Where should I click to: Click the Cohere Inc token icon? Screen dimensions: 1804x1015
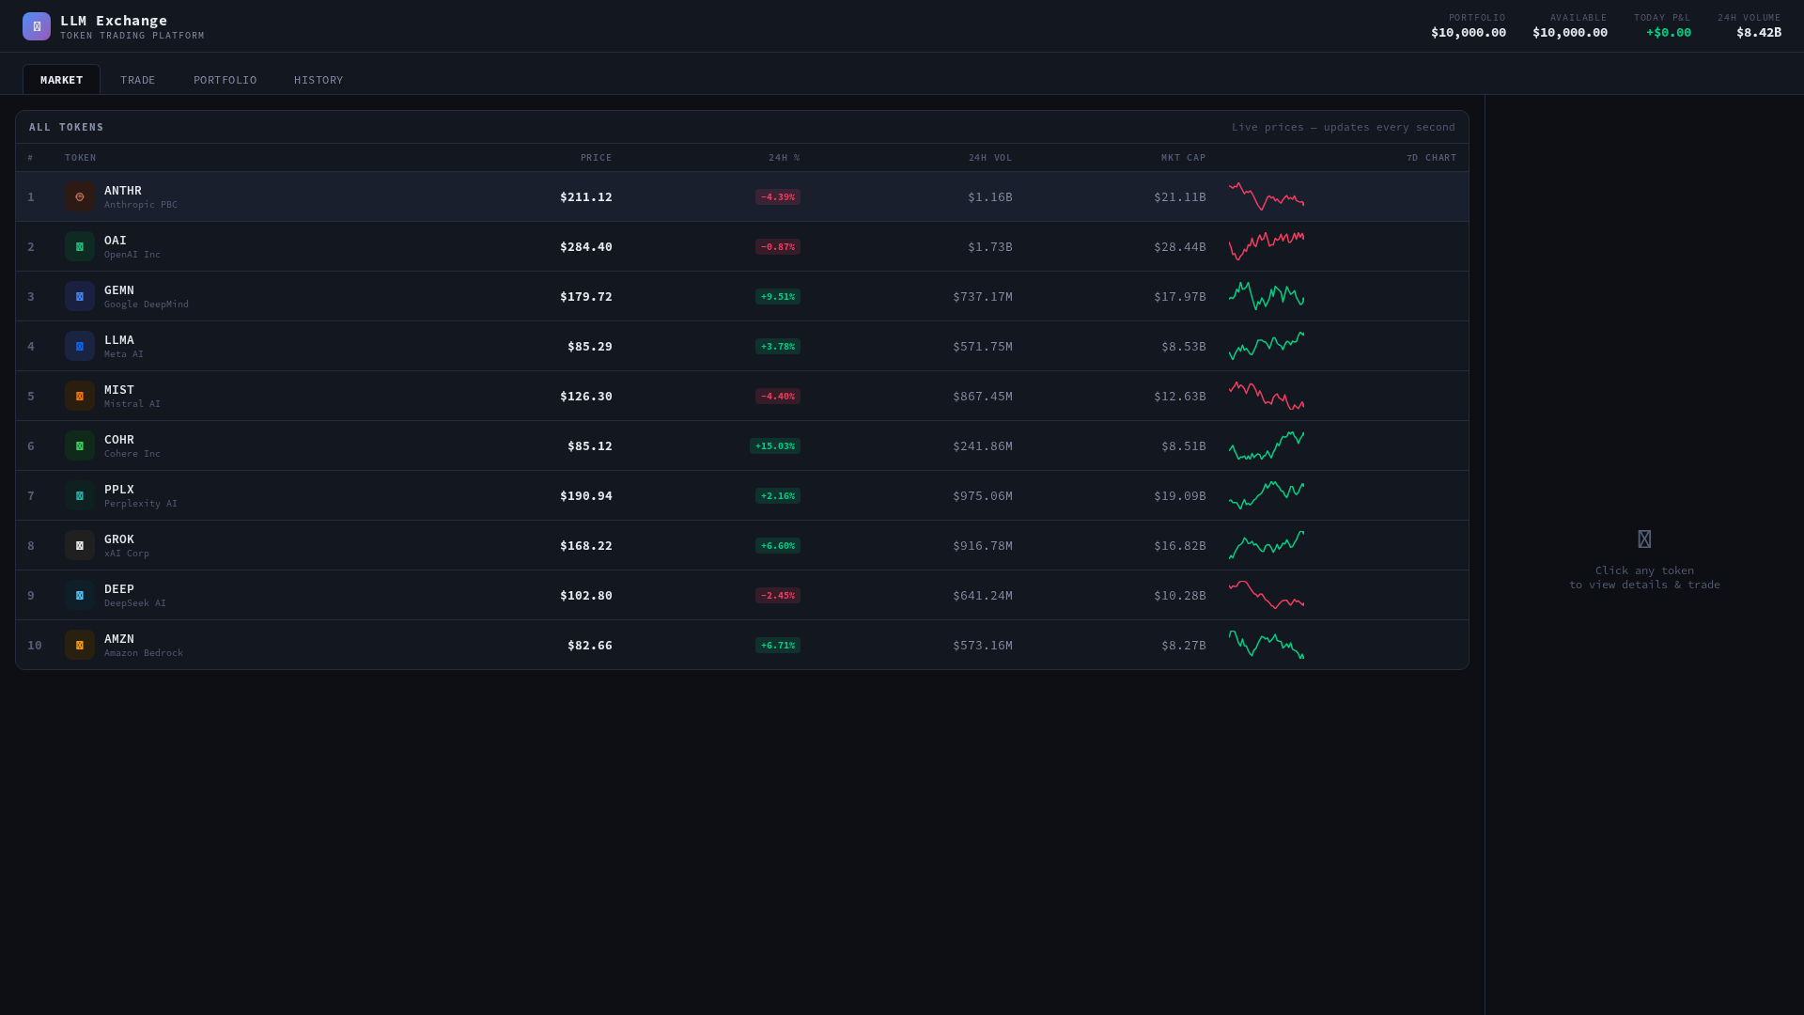[79, 445]
